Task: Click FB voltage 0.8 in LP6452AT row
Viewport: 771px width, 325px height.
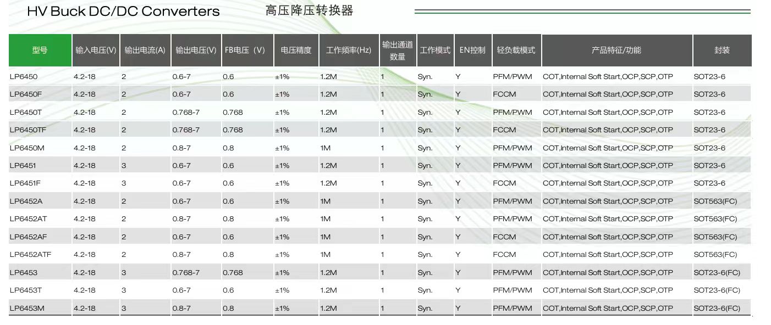Action: coord(228,219)
